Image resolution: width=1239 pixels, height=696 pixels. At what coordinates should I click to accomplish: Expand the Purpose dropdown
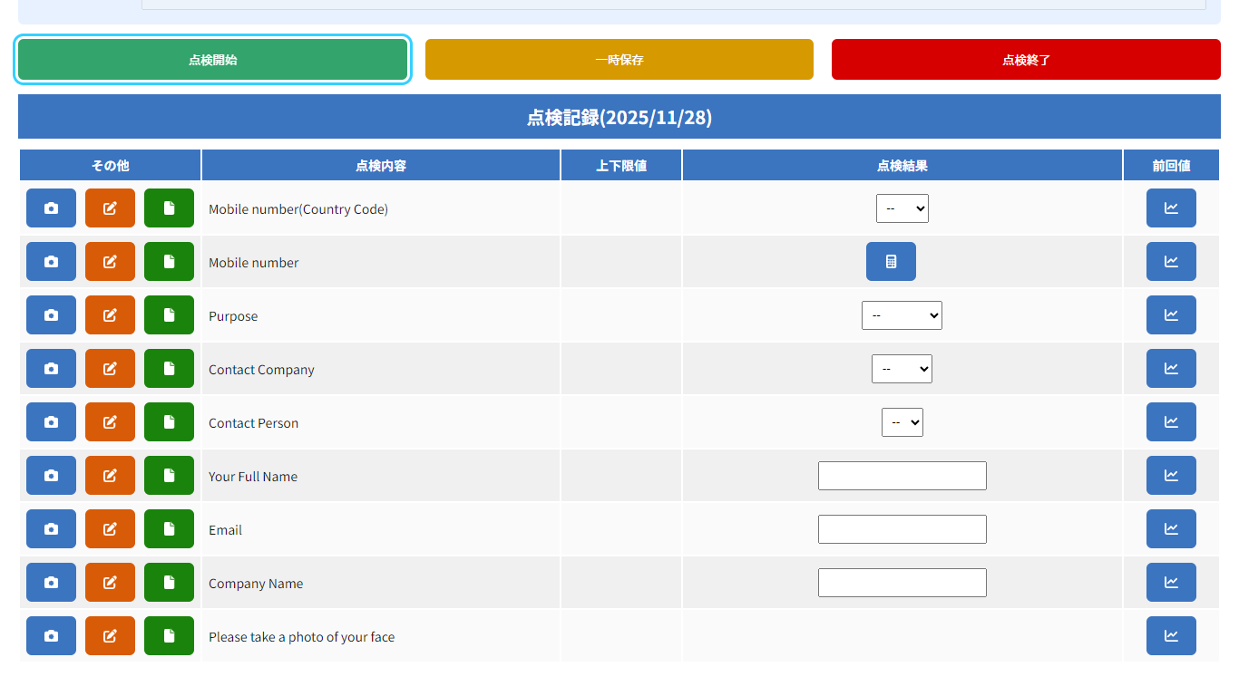click(x=902, y=315)
